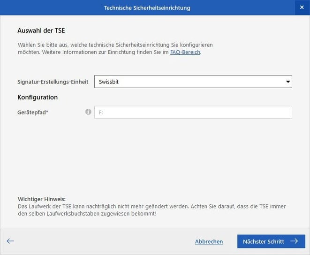Image resolution: width=310 pixels, height=255 pixels.
Task: Click the dropdown arrow beside Swissbit
Action: click(287, 82)
